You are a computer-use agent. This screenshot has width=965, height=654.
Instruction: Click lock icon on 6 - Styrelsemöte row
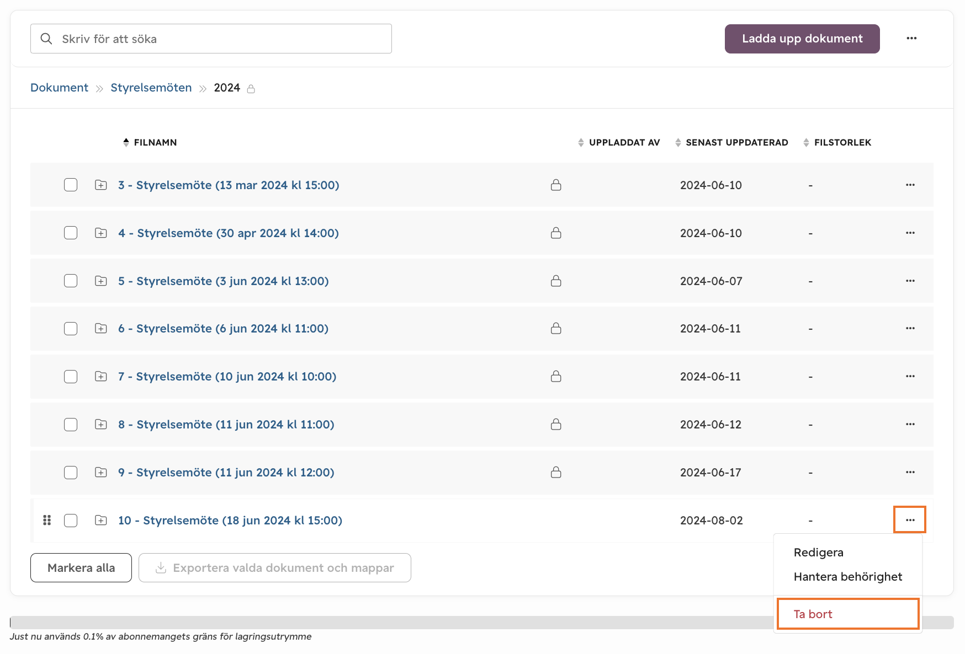pyautogui.click(x=556, y=328)
